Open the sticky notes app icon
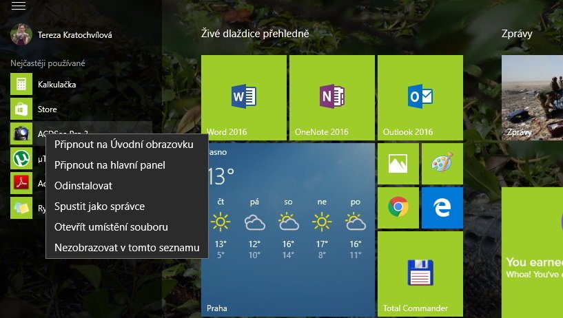 pyautogui.click(x=21, y=208)
